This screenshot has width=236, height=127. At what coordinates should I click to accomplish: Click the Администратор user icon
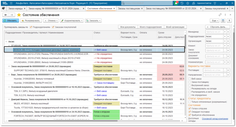point(193,3)
